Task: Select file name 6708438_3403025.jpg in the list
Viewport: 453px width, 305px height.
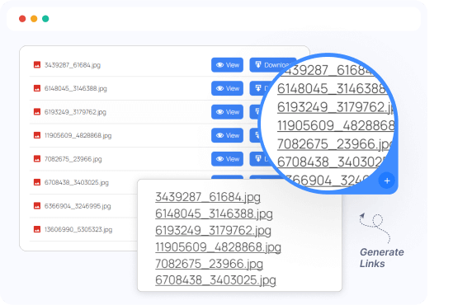Action: point(77,183)
